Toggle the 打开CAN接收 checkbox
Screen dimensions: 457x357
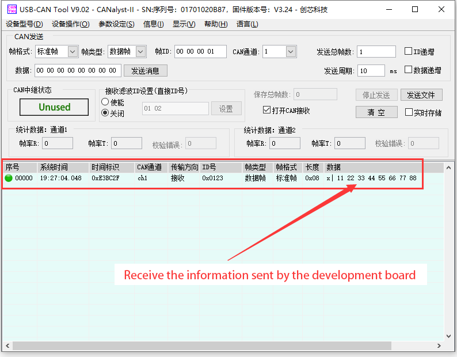pos(266,110)
